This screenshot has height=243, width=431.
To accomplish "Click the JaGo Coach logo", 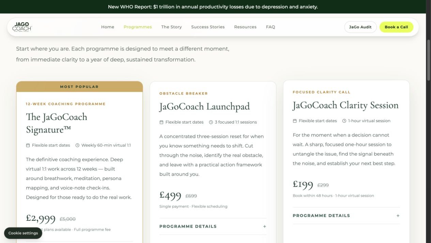I will click(x=22, y=27).
